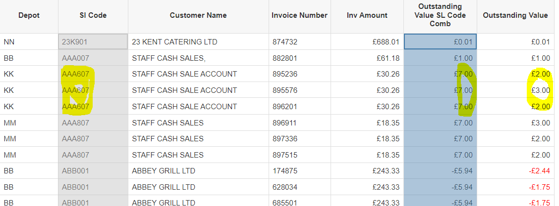The image size is (559, 206).
Task: Click the Outstanding Value SL Code Comb header
Action: point(440,15)
